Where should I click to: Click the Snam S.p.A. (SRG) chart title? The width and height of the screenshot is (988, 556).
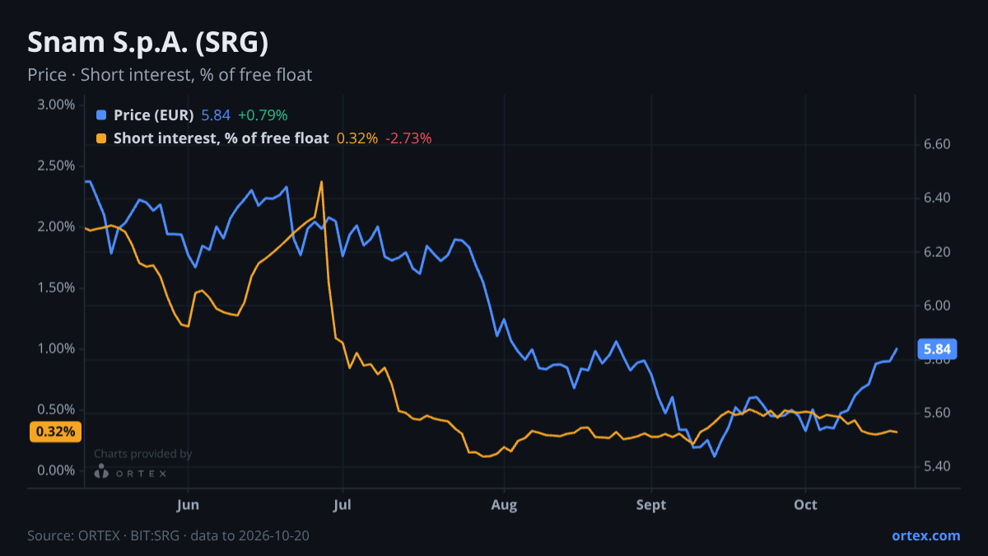coord(148,42)
